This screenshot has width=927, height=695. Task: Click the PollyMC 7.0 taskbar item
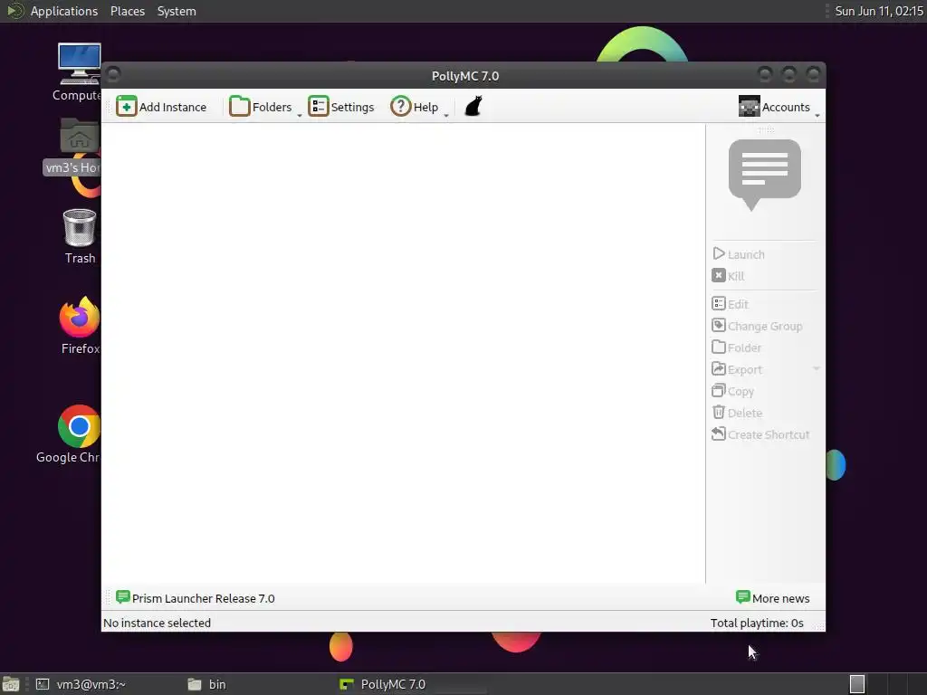click(383, 684)
